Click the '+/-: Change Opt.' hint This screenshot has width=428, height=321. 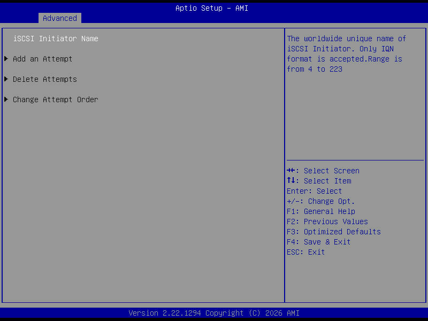(x=320, y=202)
